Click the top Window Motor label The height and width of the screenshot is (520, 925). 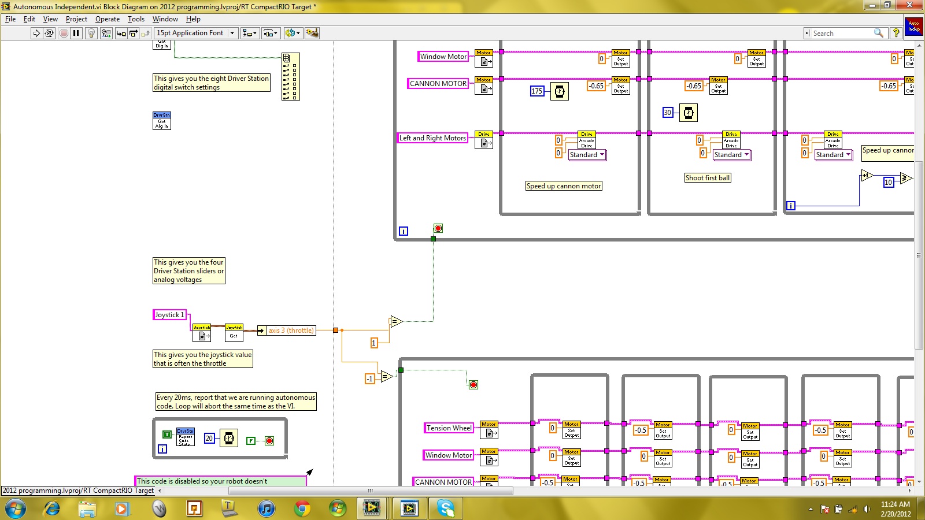click(x=443, y=57)
